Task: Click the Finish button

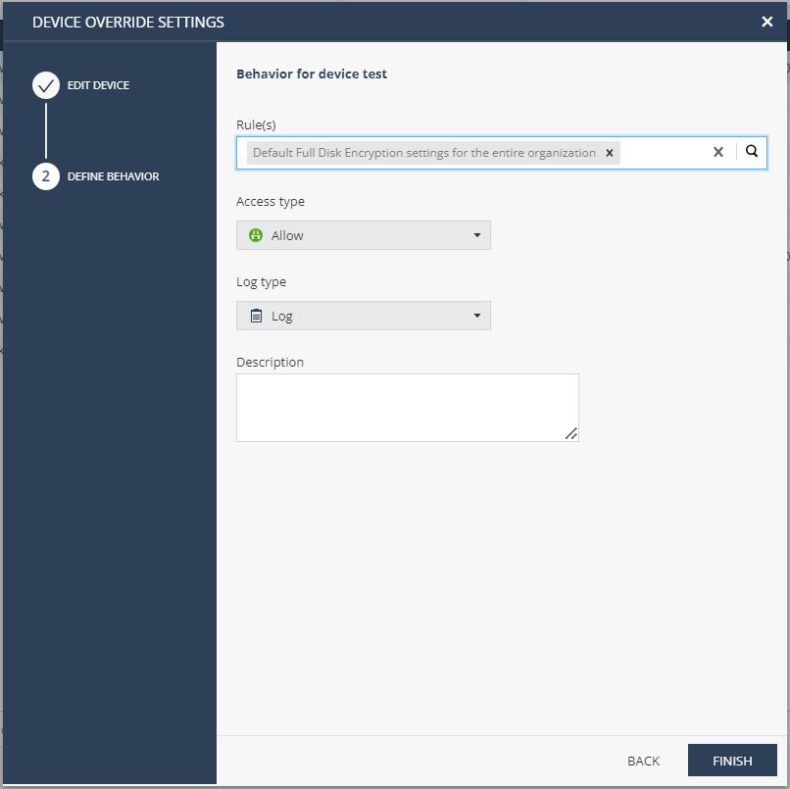Action: [x=732, y=761]
